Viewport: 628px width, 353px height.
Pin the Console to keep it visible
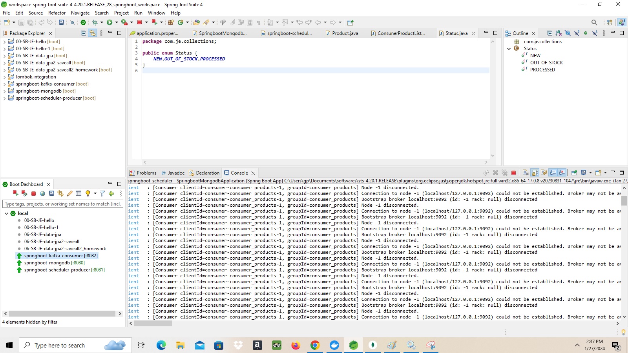tap(573, 173)
